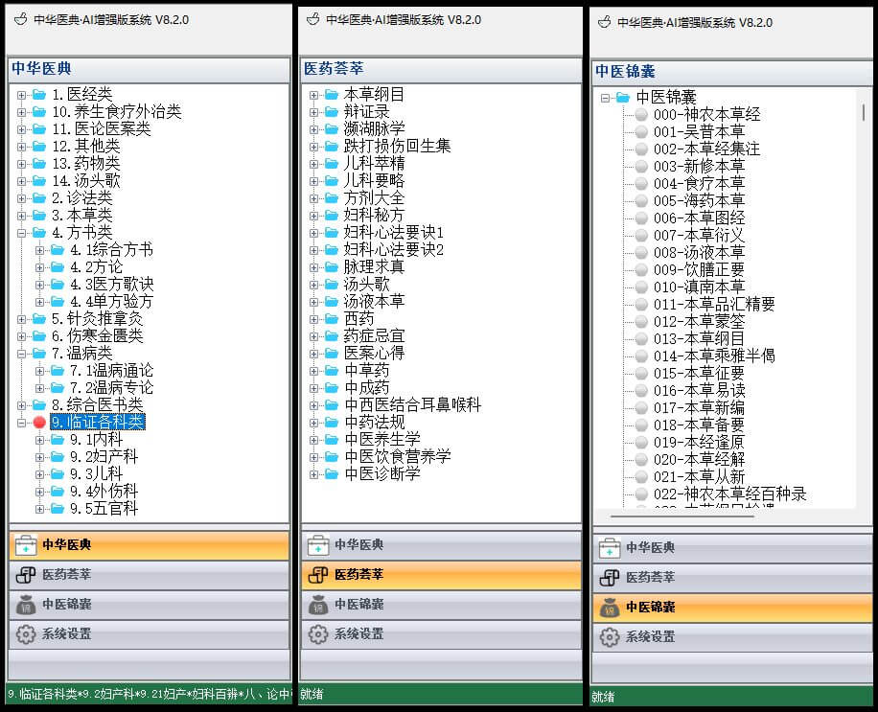The image size is (878, 712).
Task: Expand the 9.1内科 subcategory
Action: tap(39, 440)
